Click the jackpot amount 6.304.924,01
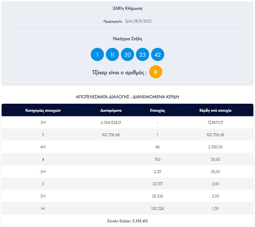Image resolution: width=255 pixels, height=227 pixels. tap(111, 123)
